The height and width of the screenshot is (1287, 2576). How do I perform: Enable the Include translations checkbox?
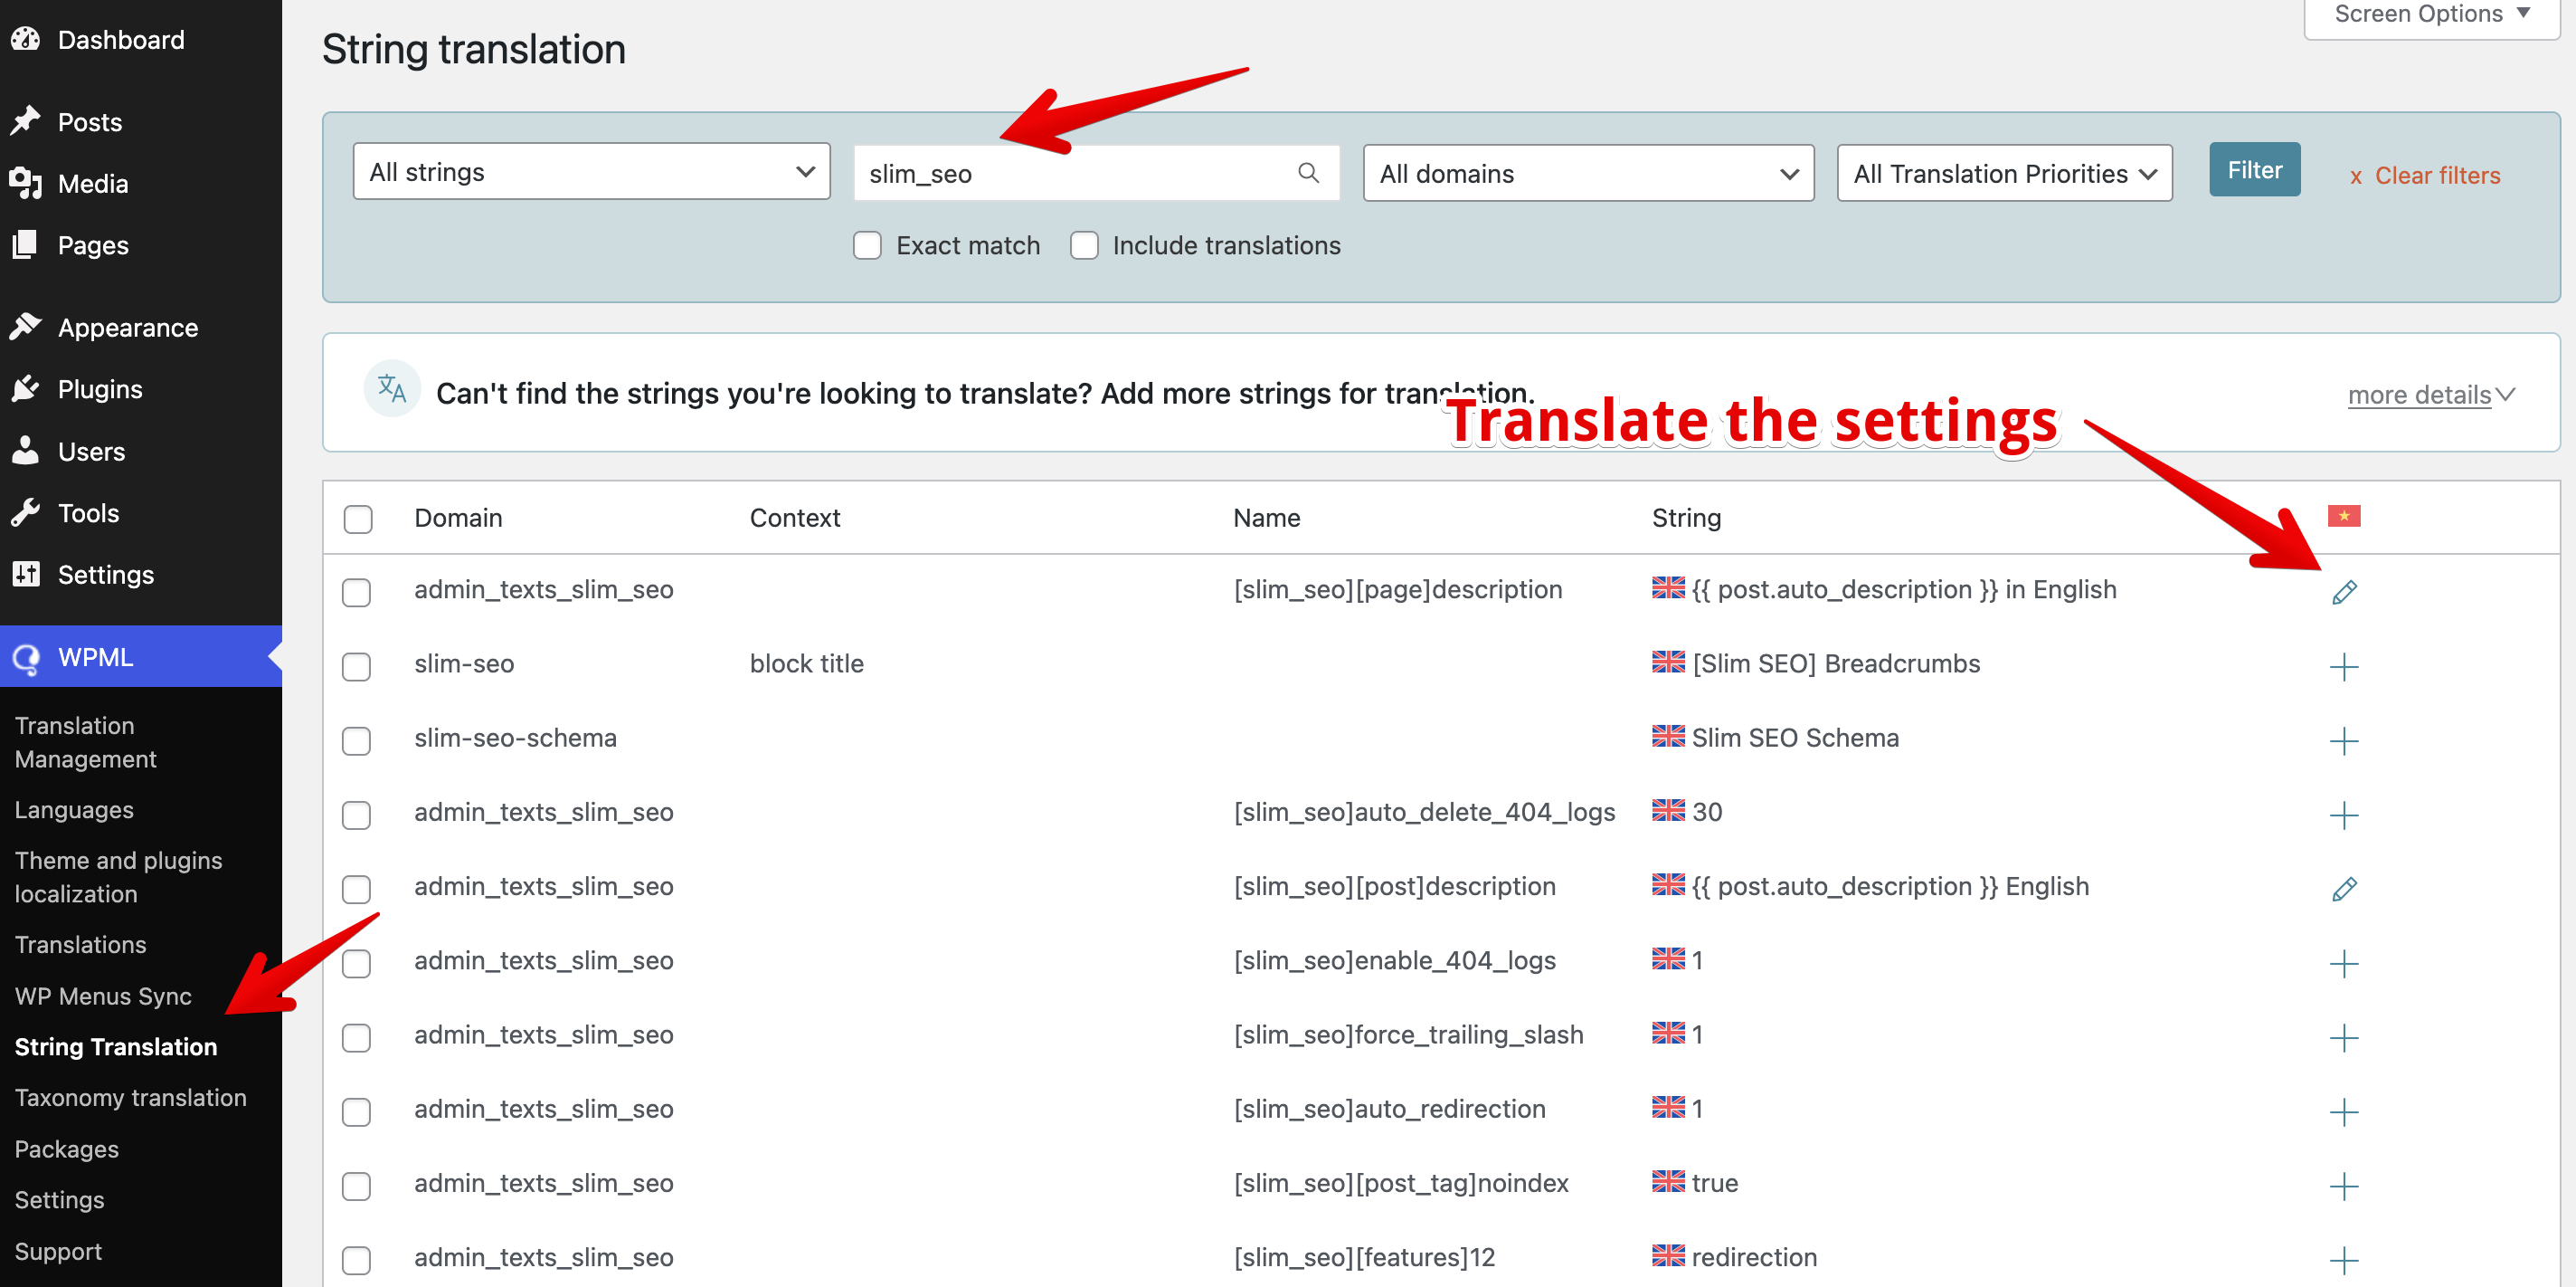1084,245
